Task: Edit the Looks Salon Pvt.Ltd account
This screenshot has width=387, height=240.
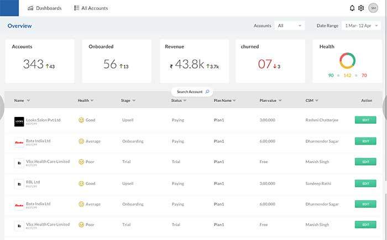Action: point(365,120)
